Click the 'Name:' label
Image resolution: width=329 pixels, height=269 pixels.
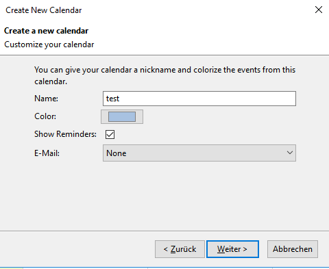[46, 99]
